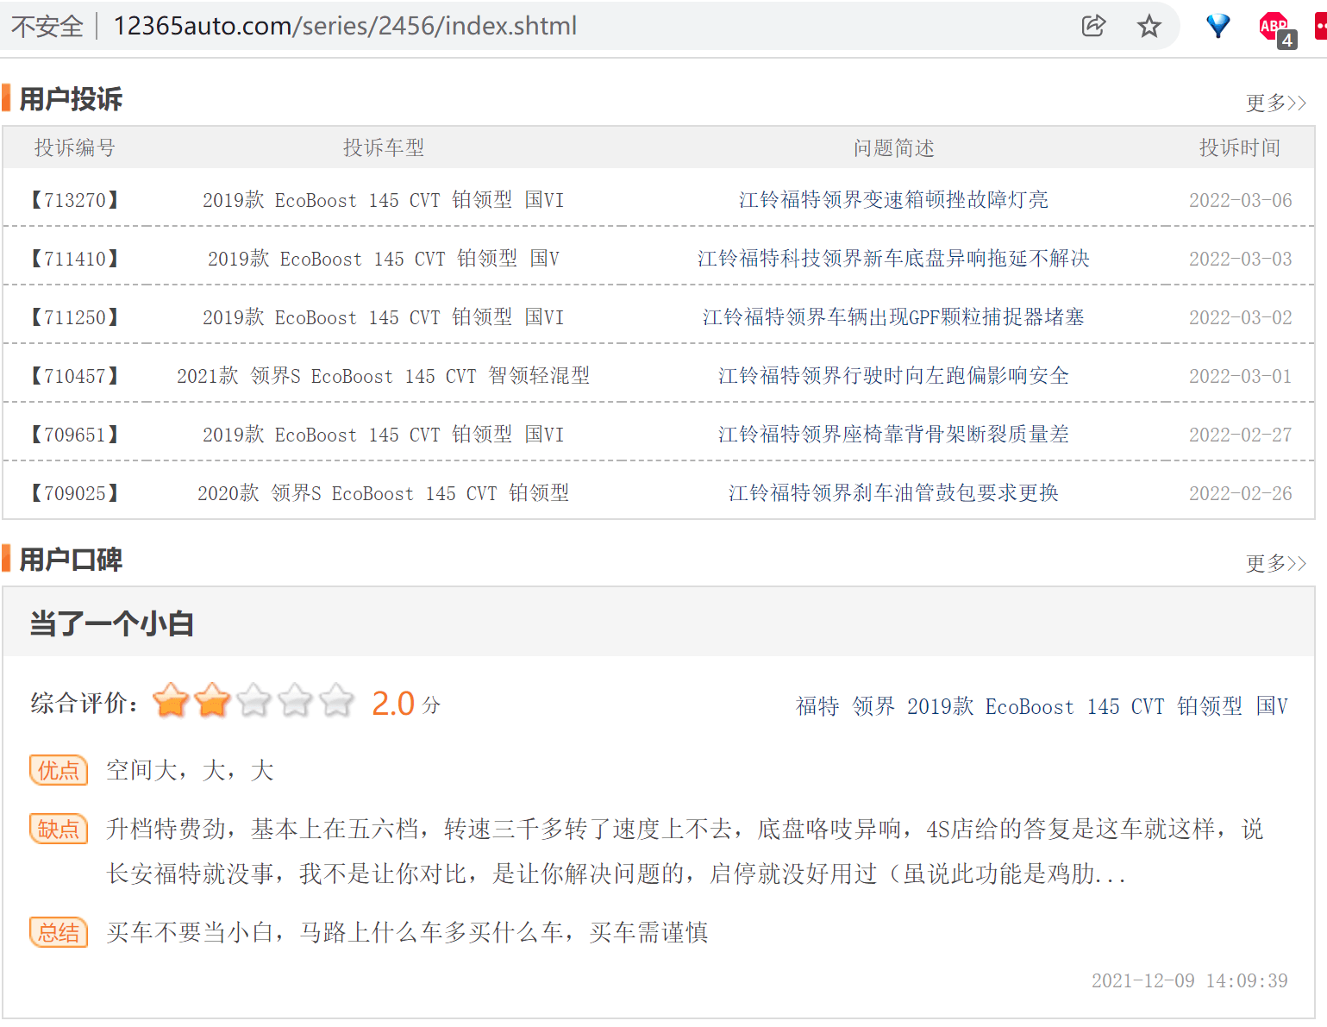The width and height of the screenshot is (1327, 1027).
Task: Open complaint number 709025
Action: [75, 493]
